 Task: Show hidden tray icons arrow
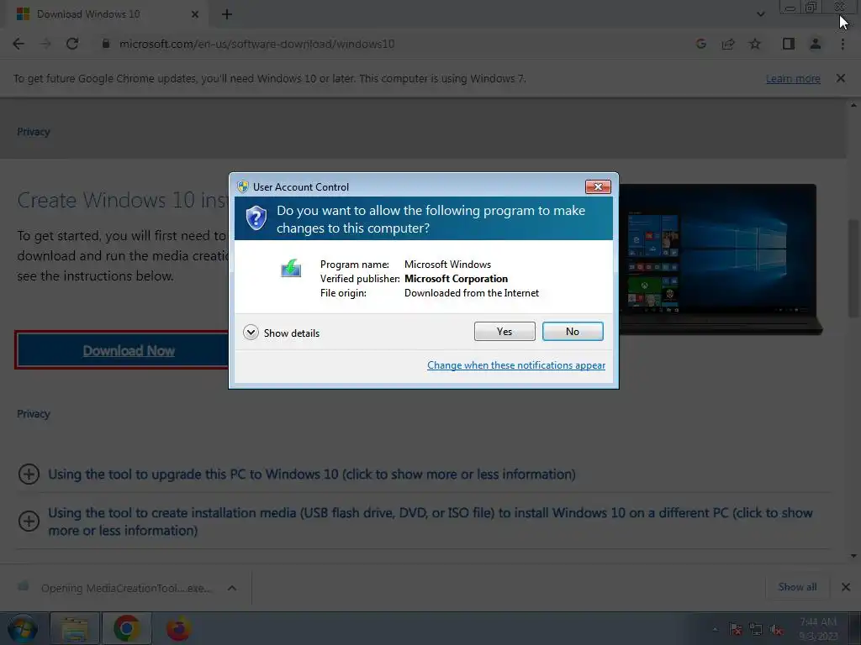715,630
